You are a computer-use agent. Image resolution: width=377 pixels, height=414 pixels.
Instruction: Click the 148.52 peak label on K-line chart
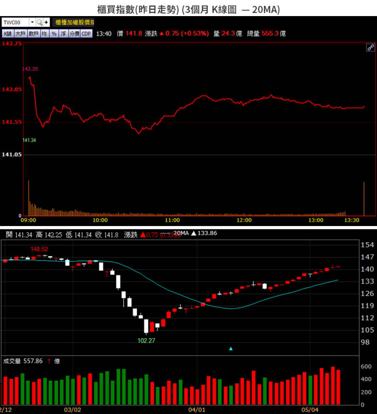(x=40, y=249)
